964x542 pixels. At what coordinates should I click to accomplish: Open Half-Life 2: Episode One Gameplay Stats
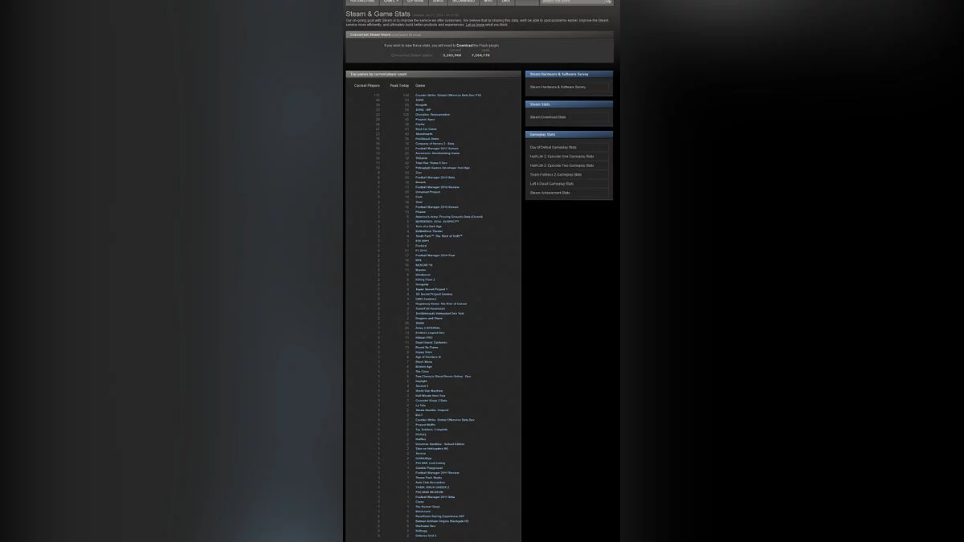click(562, 156)
